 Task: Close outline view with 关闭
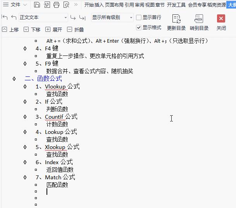(221, 22)
